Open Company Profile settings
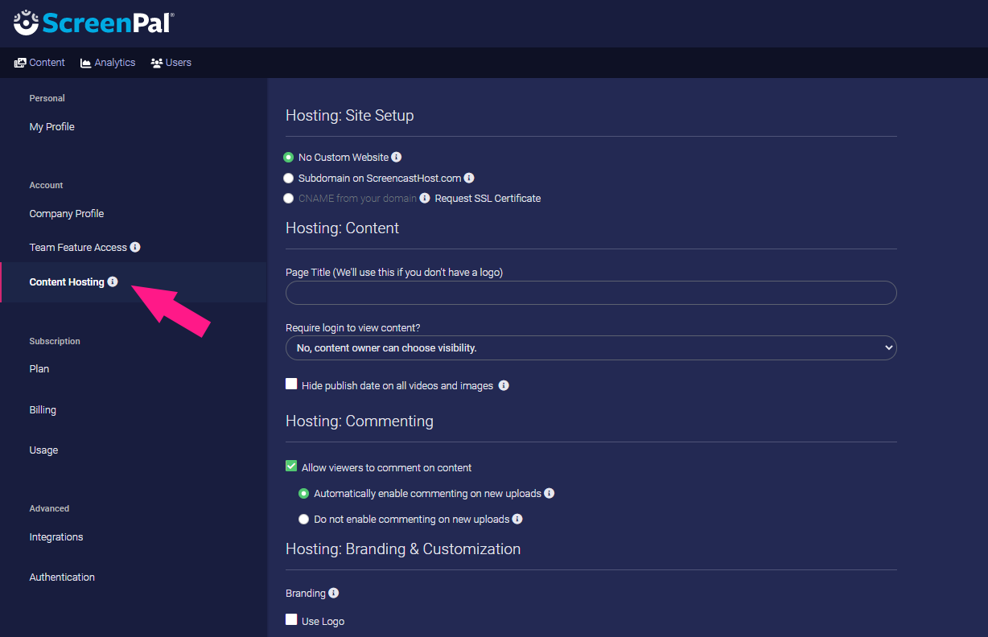 [x=67, y=213]
